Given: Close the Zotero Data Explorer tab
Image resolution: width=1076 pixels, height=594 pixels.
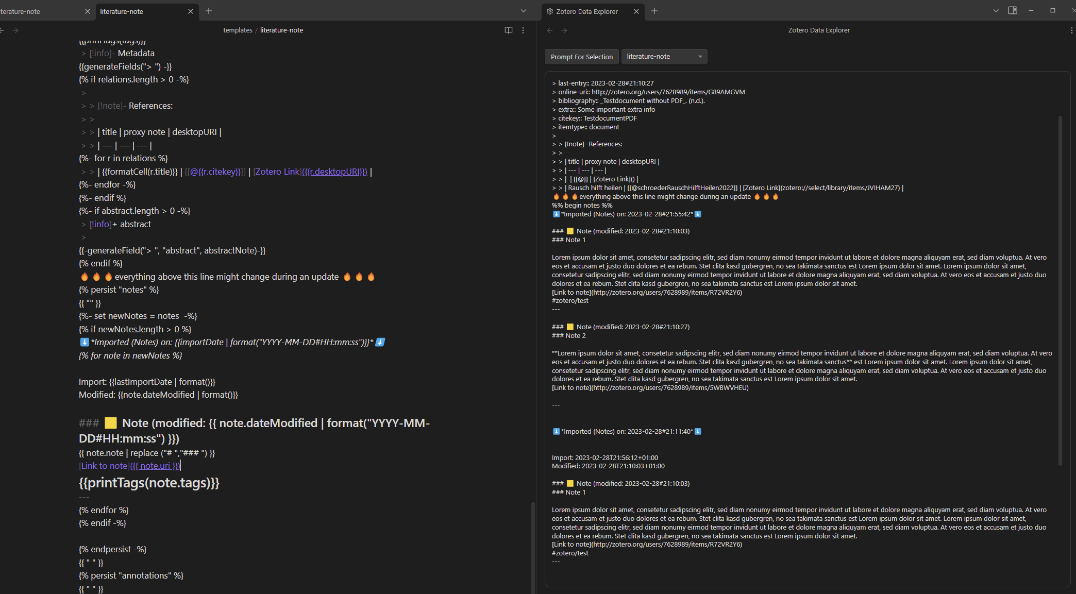Looking at the screenshot, I should pyautogui.click(x=636, y=11).
